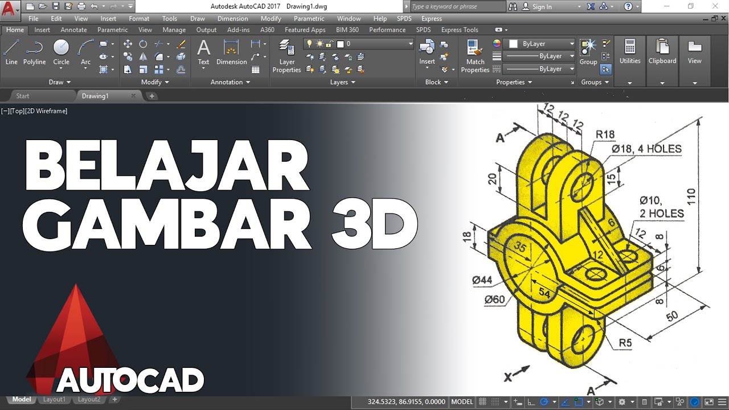Toggle grid display in status bar
Image resolution: width=729 pixels, height=410 pixels.
(x=484, y=401)
